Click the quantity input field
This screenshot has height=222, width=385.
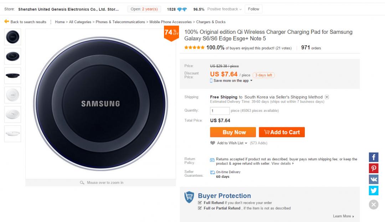pyautogui.click(x=220, y=111)
